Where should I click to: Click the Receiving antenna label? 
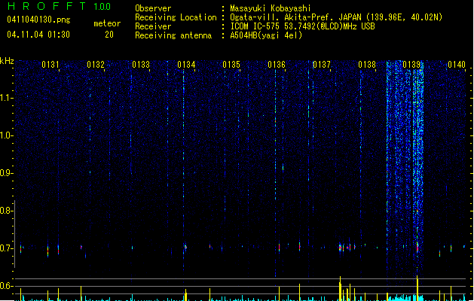coord(173,35)
